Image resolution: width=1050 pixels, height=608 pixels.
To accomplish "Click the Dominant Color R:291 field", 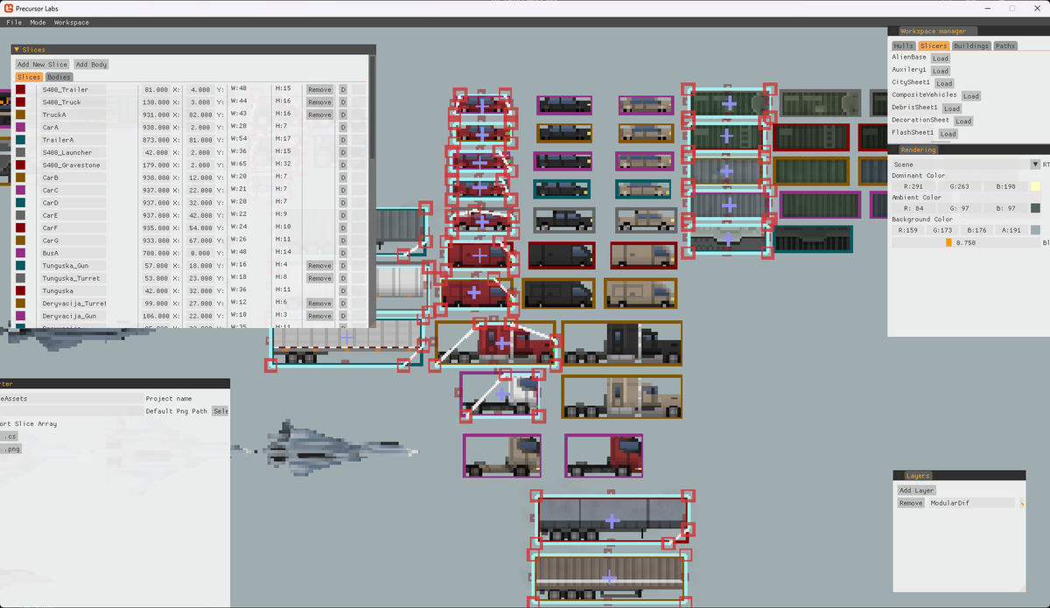I will coord(913,186).
